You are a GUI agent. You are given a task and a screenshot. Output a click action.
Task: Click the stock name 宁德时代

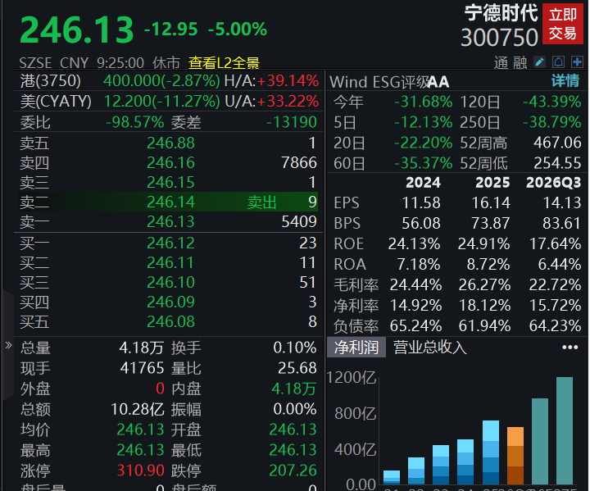click(x=501, y=14)
